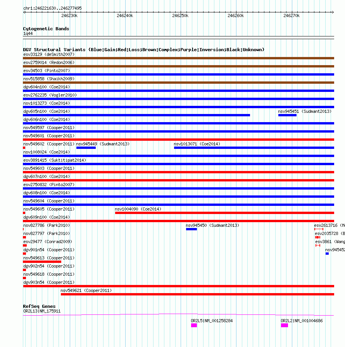The height and width of the screenshot is (347, 345).
Task: Click the nsv549605 (Cooper2011) label
Action: pos(49,209)
